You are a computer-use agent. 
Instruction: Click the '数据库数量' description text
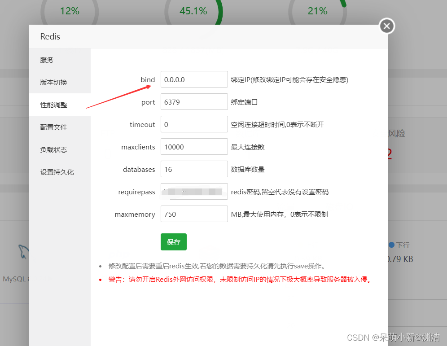click(x=248, y=170)
